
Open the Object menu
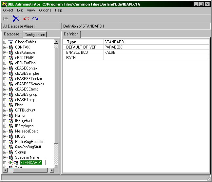coord(8,10)
